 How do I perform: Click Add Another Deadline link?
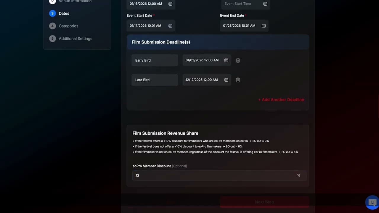[281, 100]
